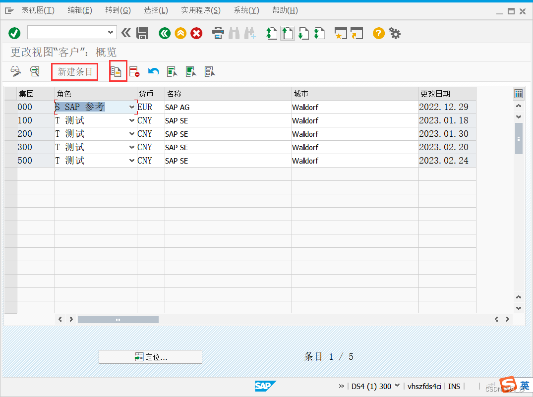
Task: Click the EUR currency cell
Action: (x=151, y=107)
